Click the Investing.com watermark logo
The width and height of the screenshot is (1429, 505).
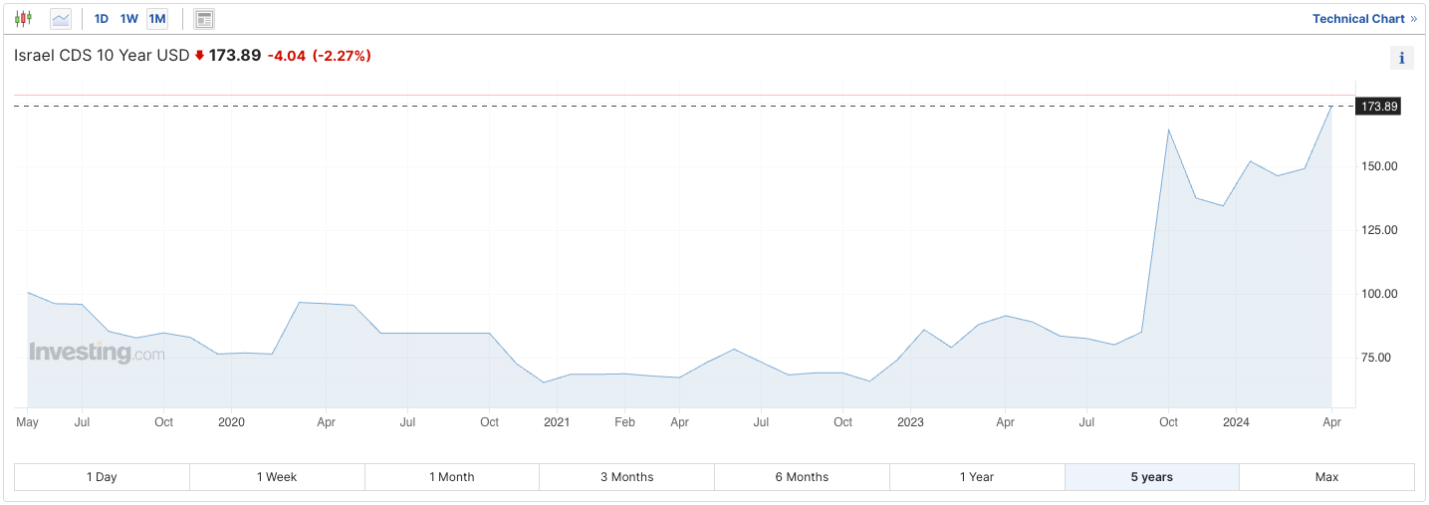tap(97, 353)
